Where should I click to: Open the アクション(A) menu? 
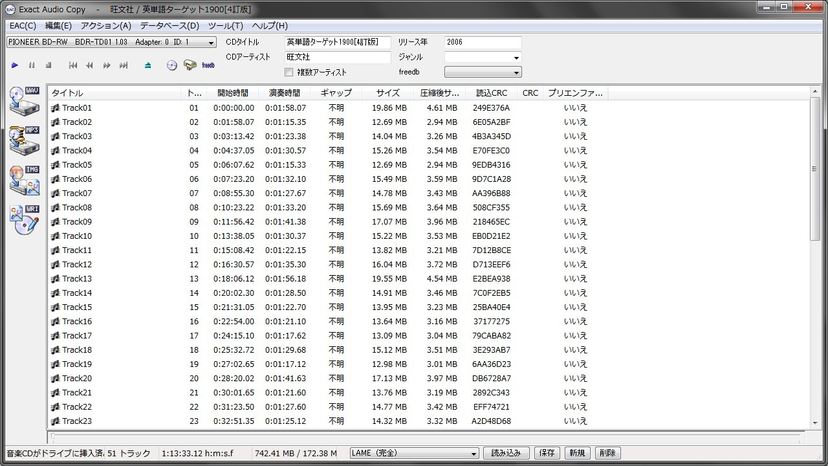(x=106, y=26)
